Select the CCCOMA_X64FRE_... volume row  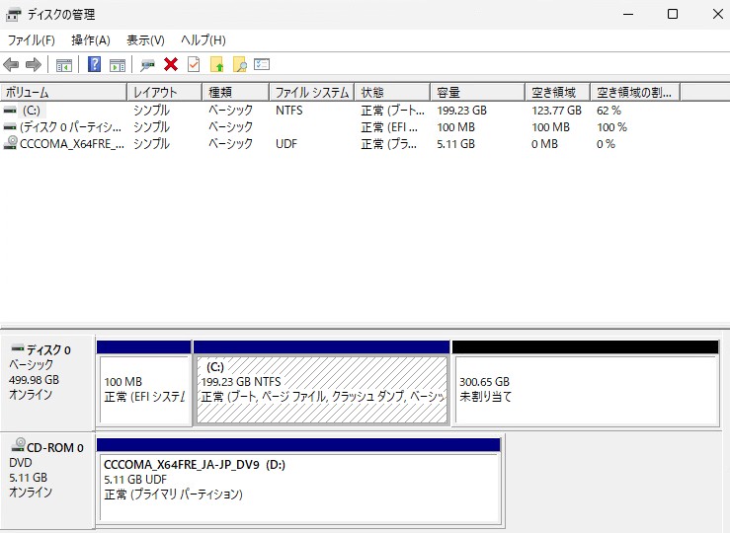tap(72, 144)
